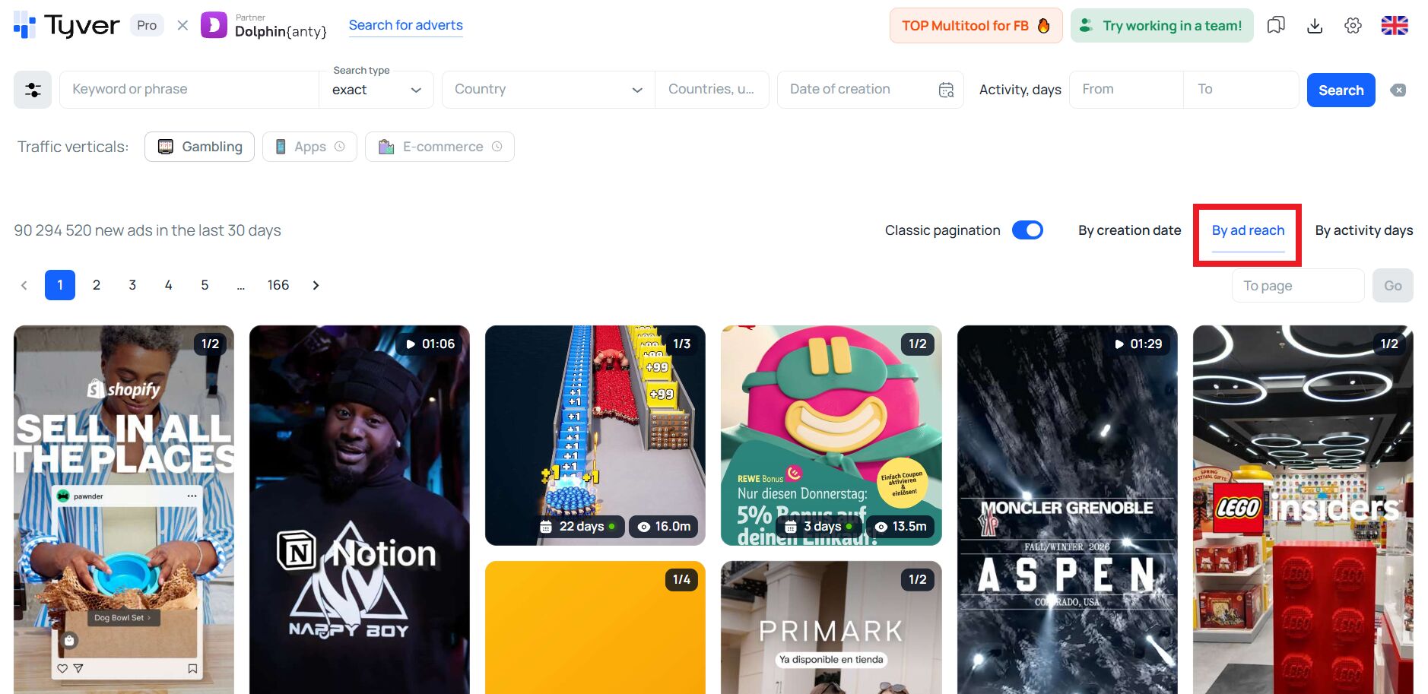This screenshot has height=694, width=1428.
Task: Click the blue Search button
Action: pyautogui.click(x=1341, y=90)
